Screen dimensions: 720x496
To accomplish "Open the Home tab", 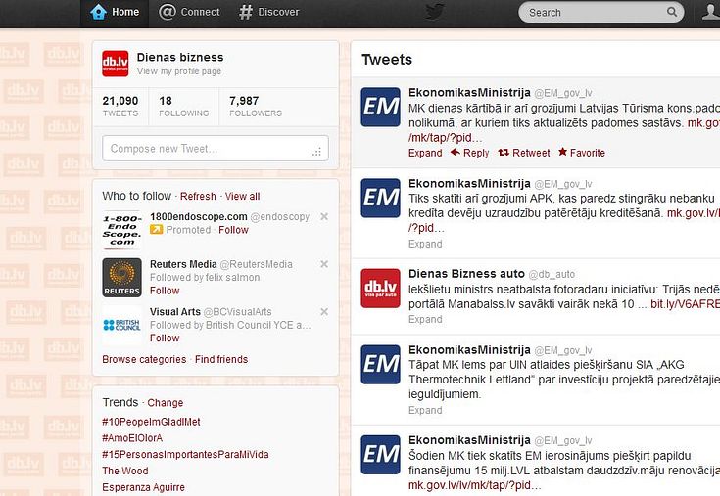I will 115,12.
